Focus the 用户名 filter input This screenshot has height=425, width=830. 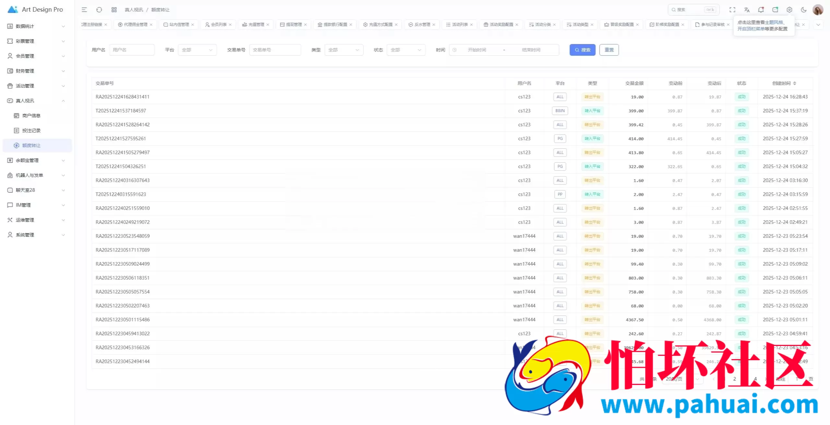(132, 50)
